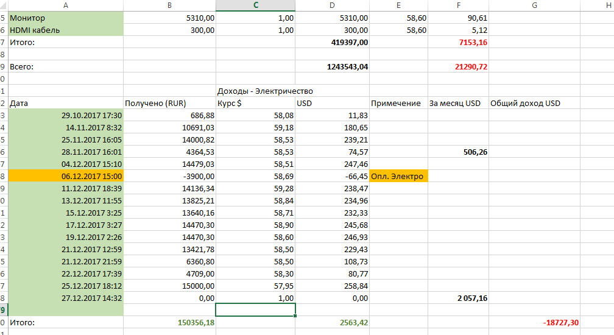Click the exchange rate 57,95

click(x=283, y=286)
